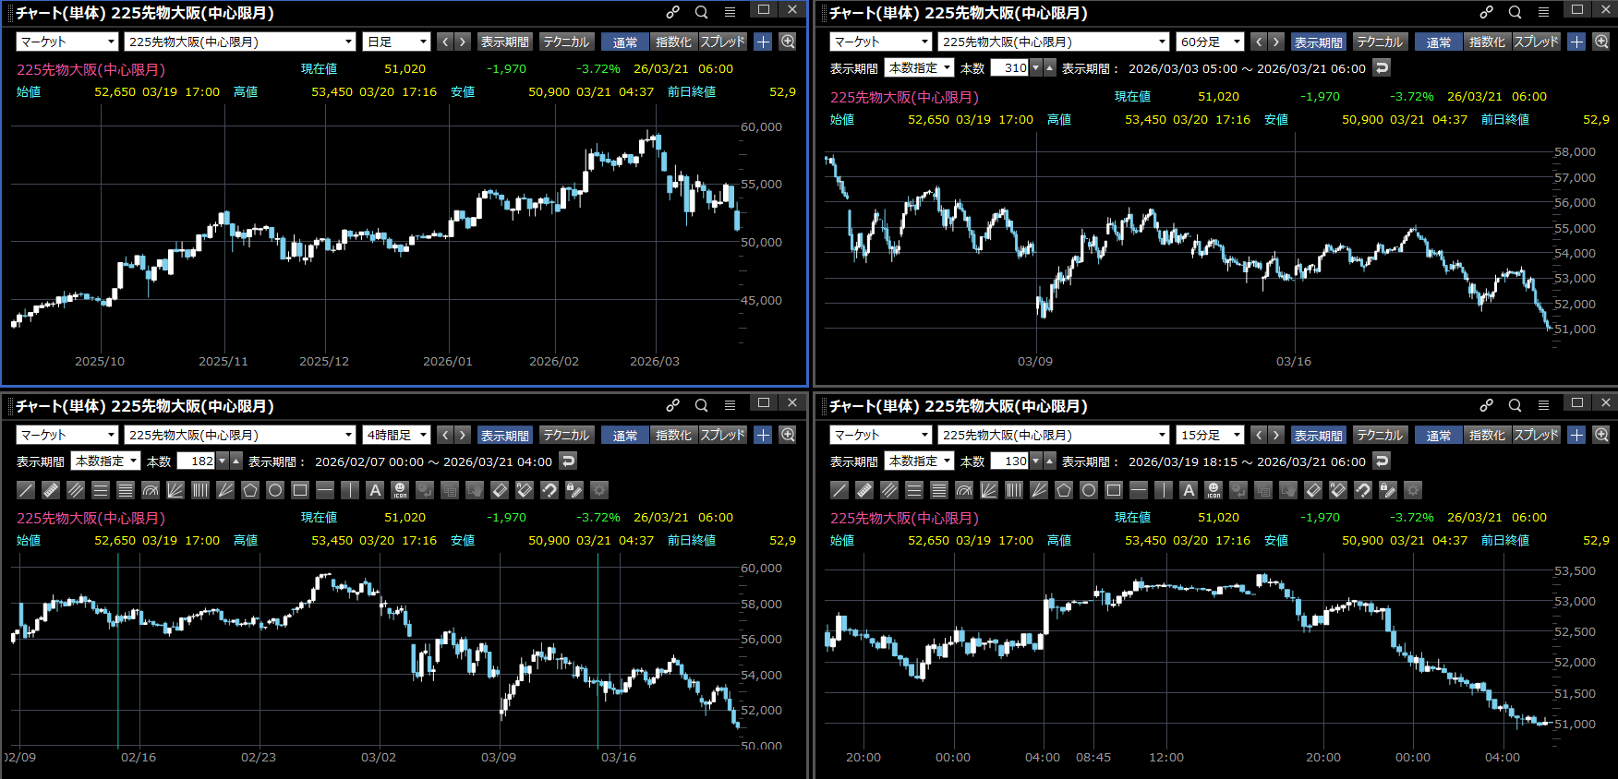Screen dimensions: 1618x779
Task: Toggle 表示期間 button in the daily chart
Action: pyautogui.click(x=505, y=42)
